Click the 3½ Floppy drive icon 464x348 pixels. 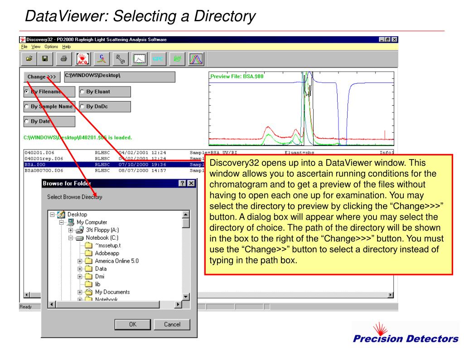(80, 230)
